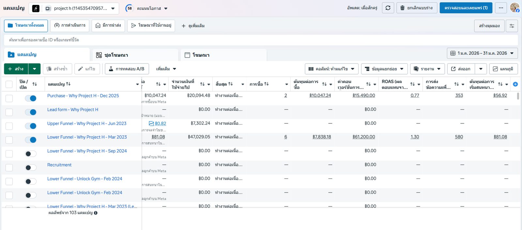Click the ฿61,200.00 conversion value cell
522x230 pixels.
click(x=364, y=137)
